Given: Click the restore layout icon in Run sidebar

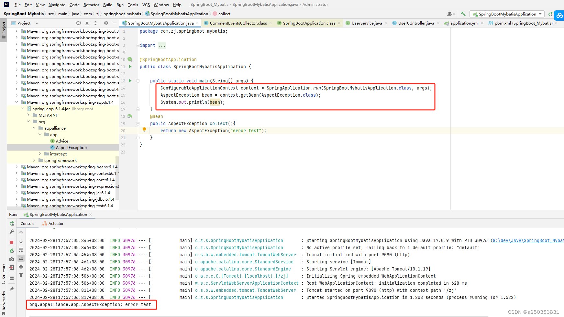Looking at the screenshot, I should [12, 278].
